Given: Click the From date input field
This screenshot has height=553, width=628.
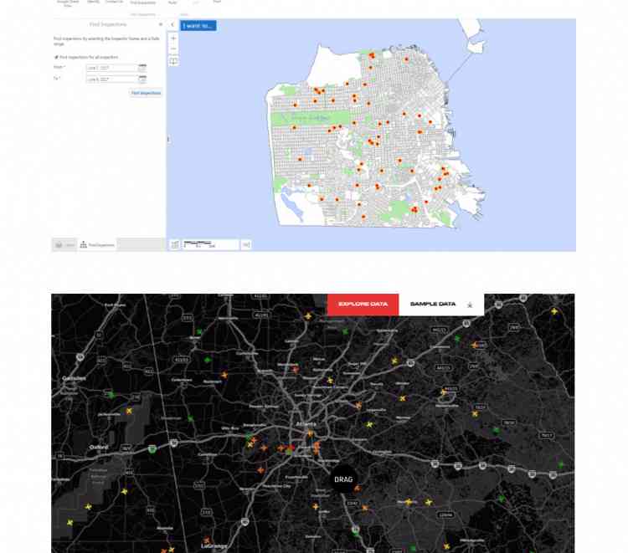Looking at the screenshot, I should click(x=111, y=68).
